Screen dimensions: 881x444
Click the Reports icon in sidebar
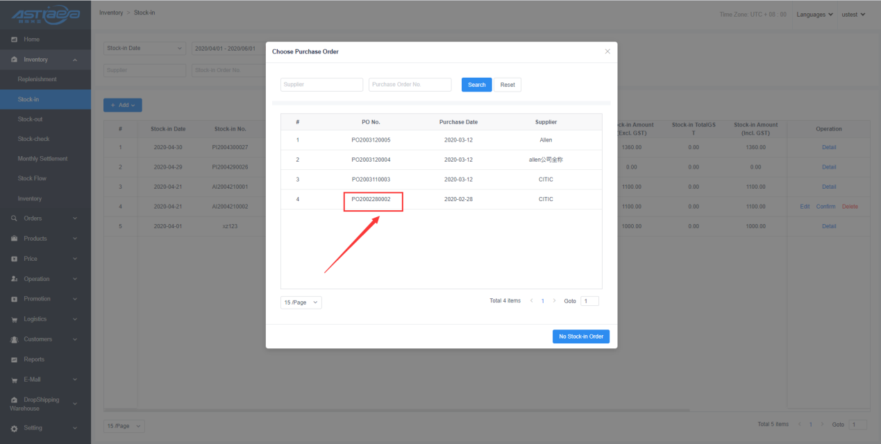[15, 359]
